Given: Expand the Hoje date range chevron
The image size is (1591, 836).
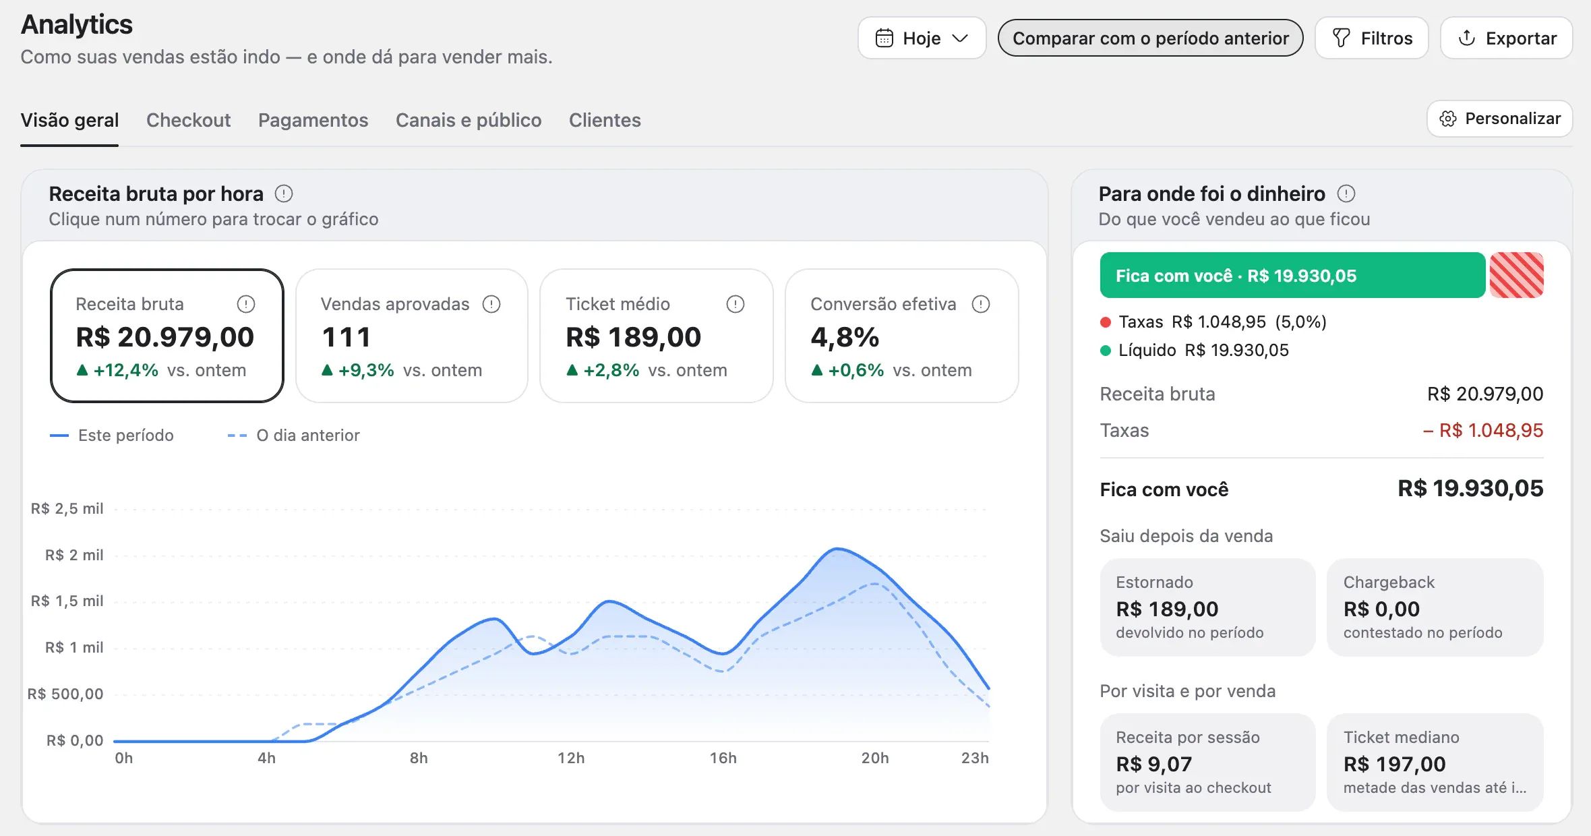Looking at the screenshot, I should coord(960,38).
